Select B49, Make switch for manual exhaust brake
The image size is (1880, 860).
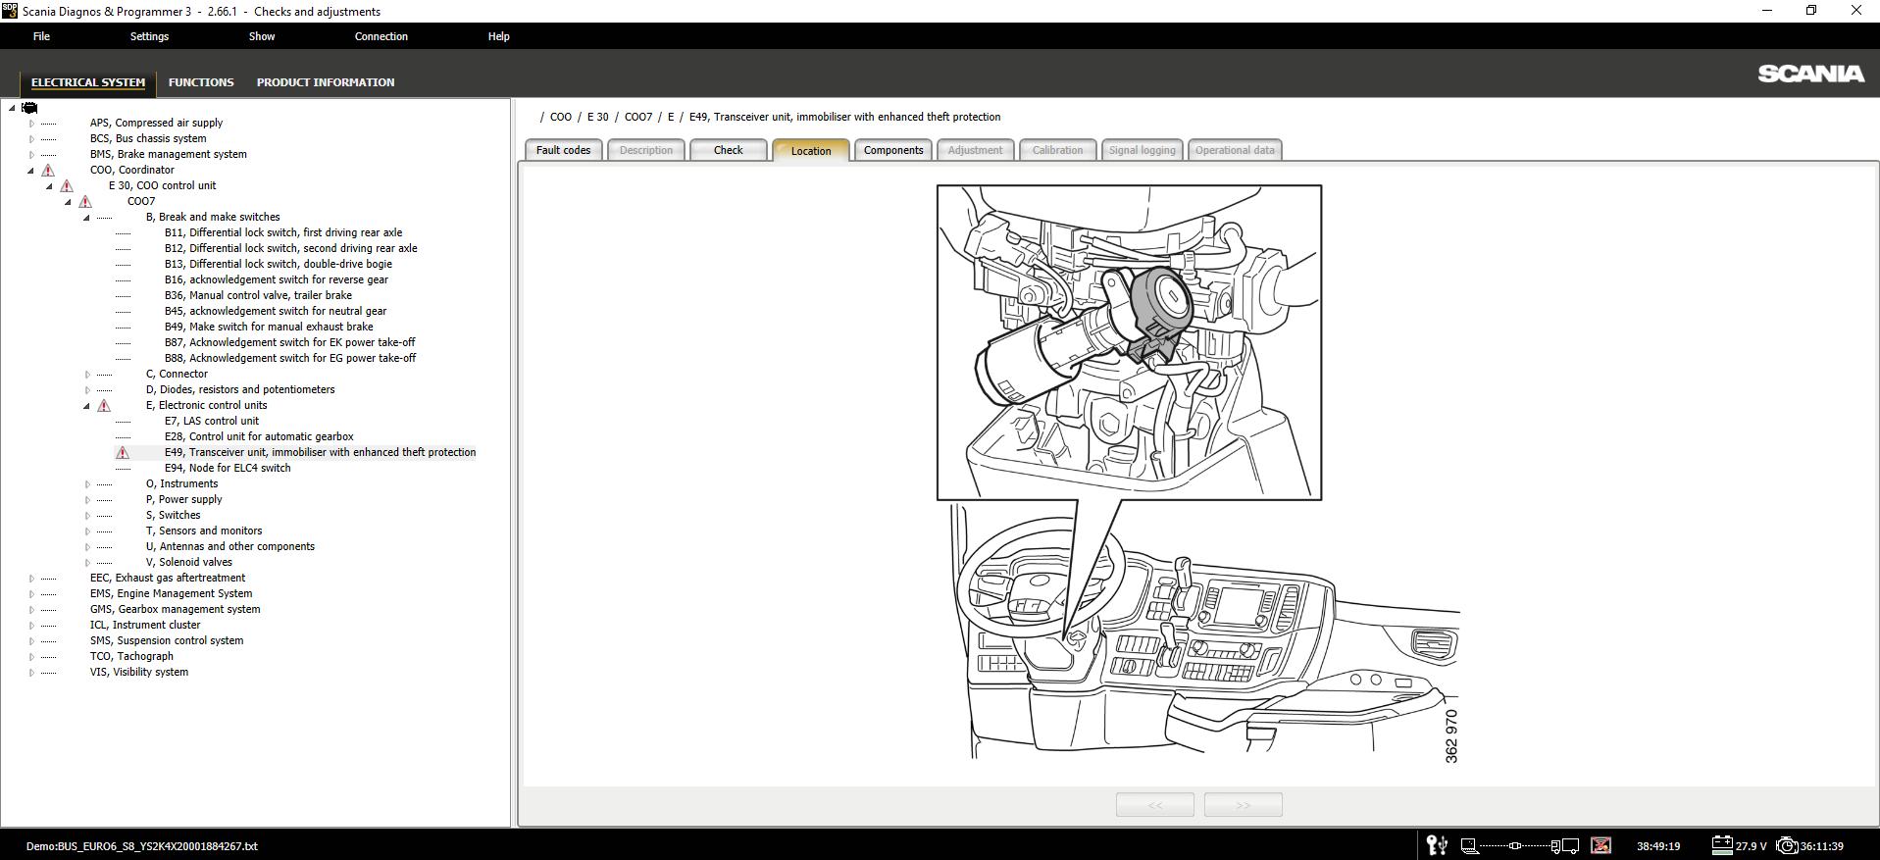(269, 327)
